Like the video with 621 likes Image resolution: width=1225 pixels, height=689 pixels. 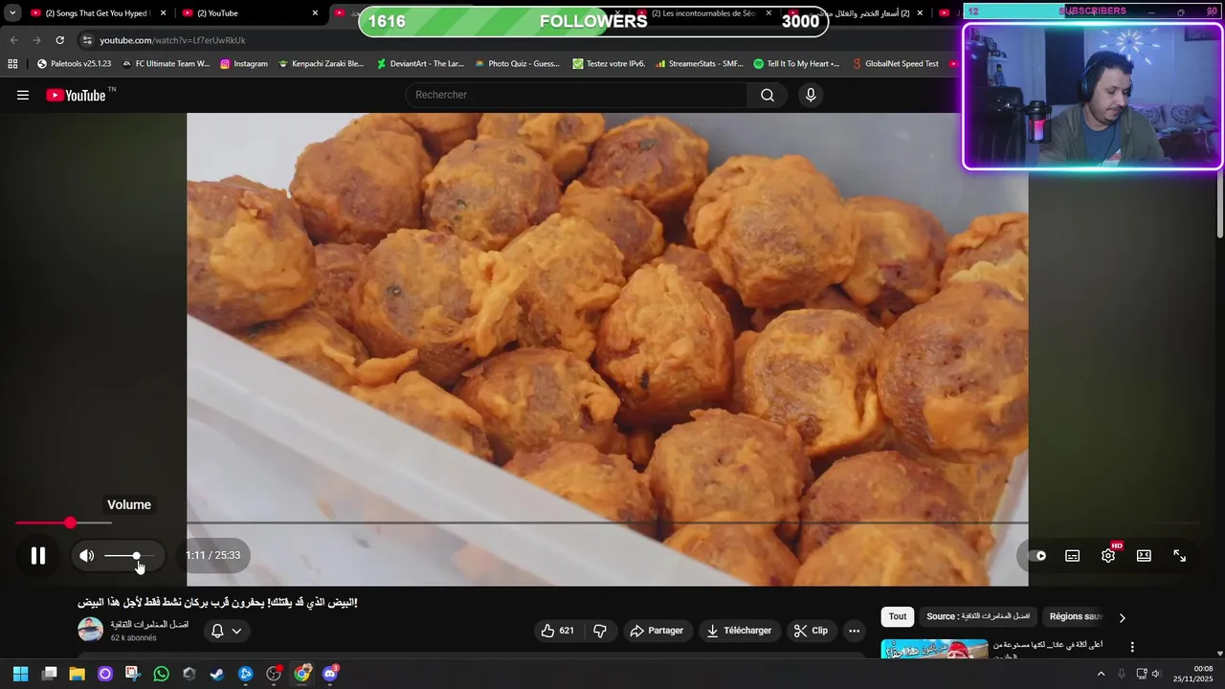(x=557, y=631)
